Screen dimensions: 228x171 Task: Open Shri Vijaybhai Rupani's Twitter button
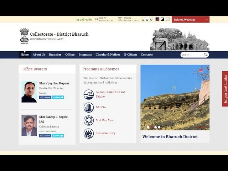(58, 97)
